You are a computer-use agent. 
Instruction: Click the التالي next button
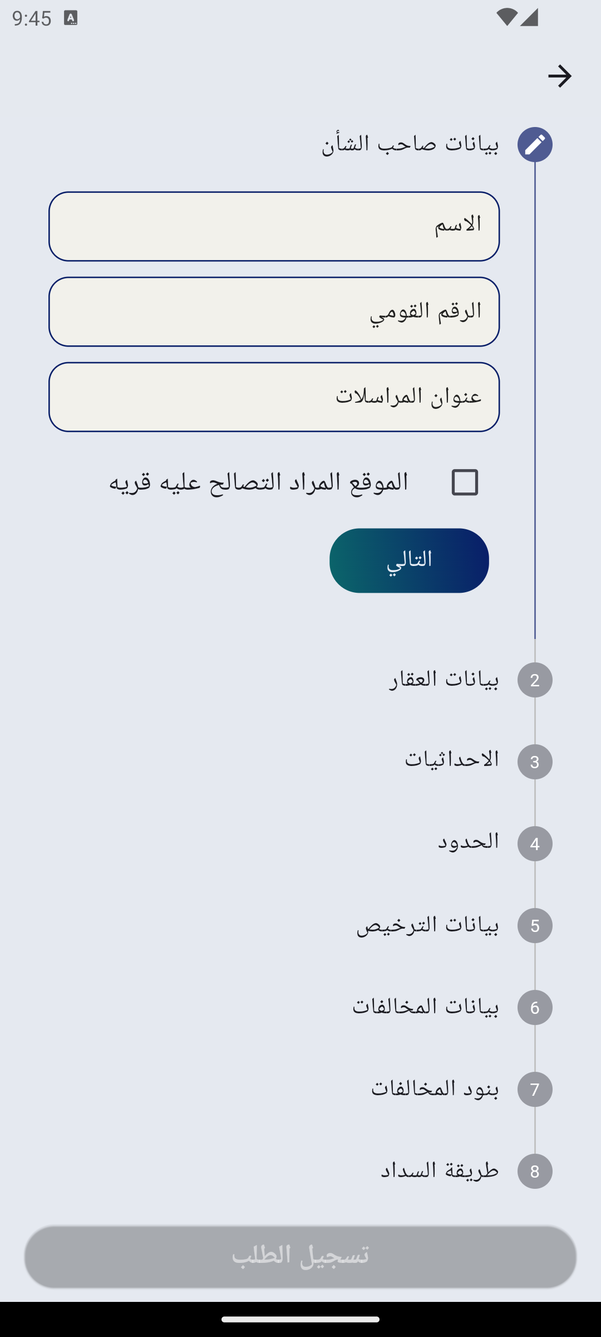[x=409, y=560]
